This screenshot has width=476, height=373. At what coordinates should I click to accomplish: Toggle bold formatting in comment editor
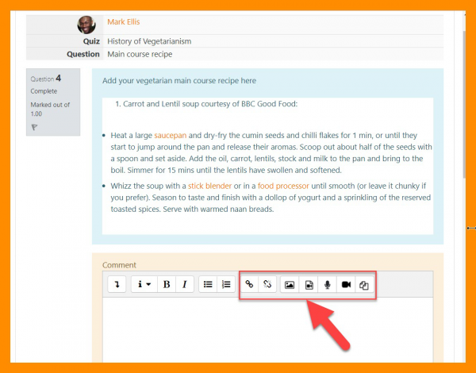tap(167, 284)
